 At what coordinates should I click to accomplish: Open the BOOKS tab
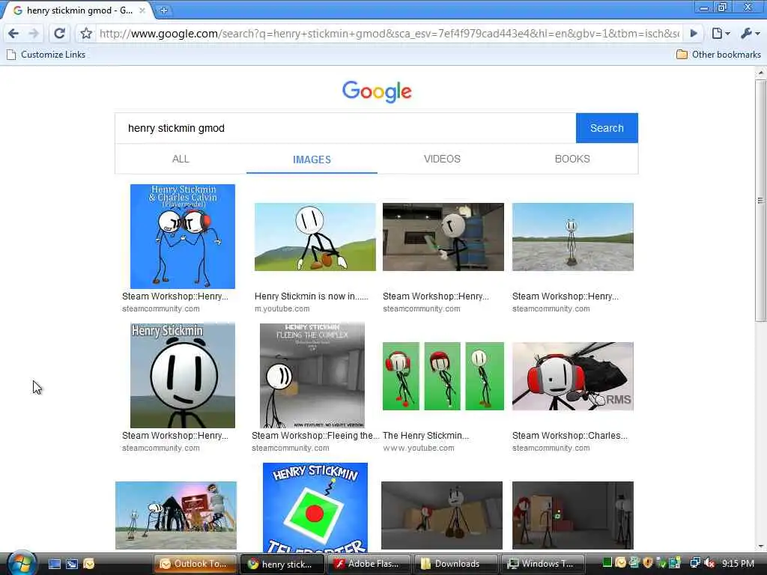[x=572, y=159]
